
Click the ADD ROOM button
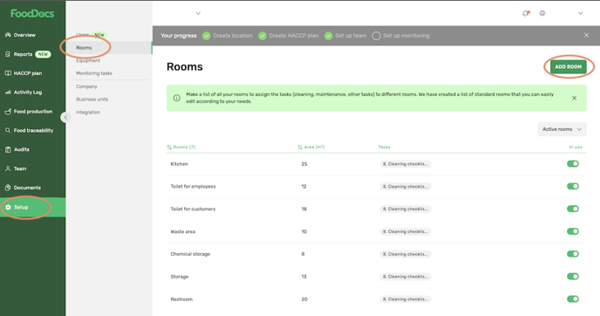tap(569, 66)
